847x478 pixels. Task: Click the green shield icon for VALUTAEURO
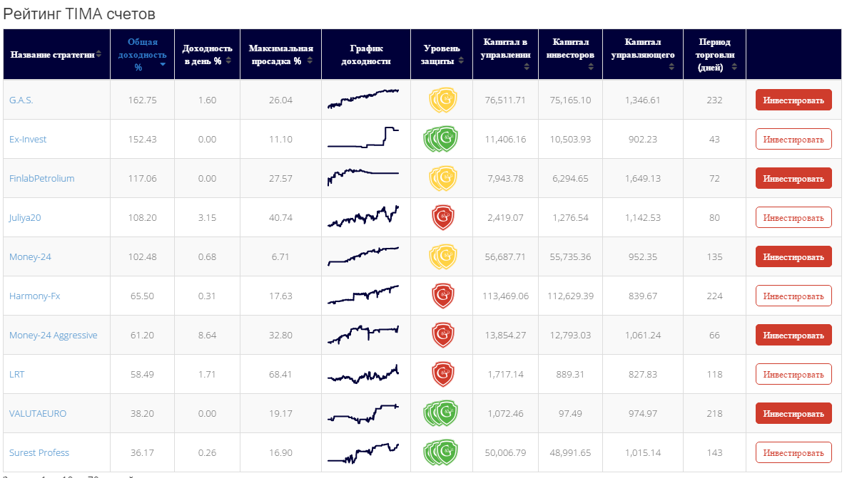point(441,414)
